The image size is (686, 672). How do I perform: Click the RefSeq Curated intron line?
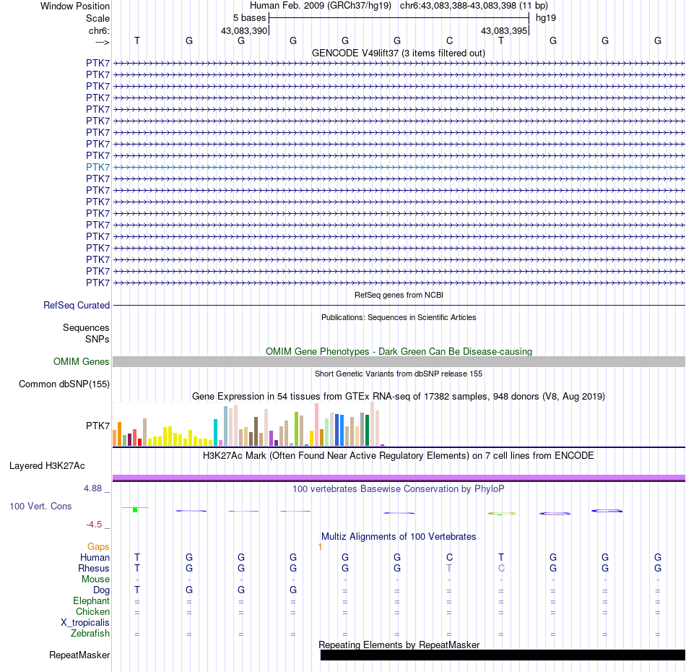pyautogui.click(x=399, y=305)
